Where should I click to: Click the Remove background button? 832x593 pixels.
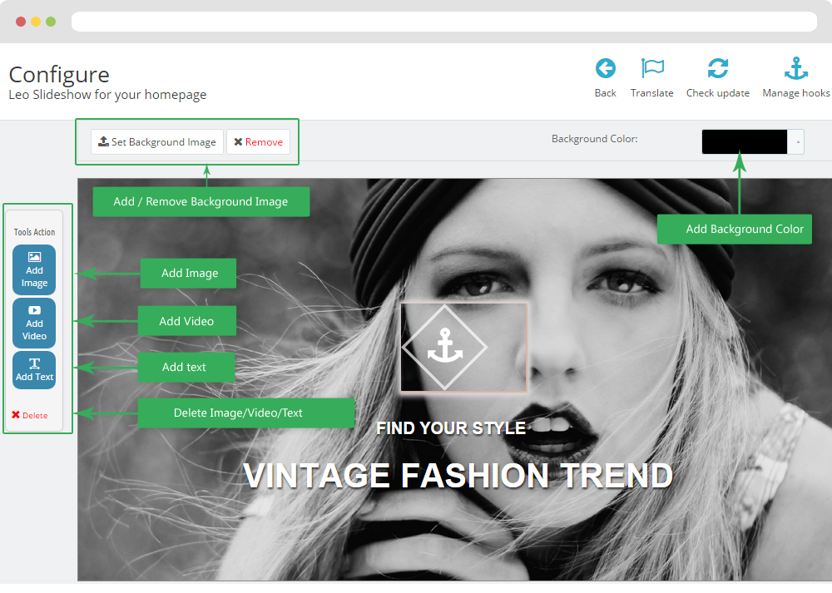(x=259, y=141)
